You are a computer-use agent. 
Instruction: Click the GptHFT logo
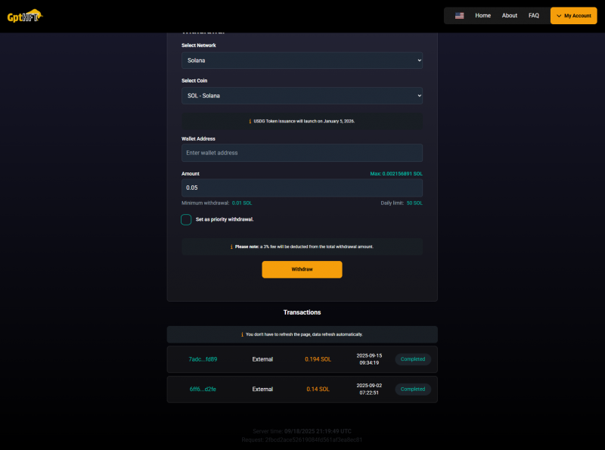tap(25, 16)
